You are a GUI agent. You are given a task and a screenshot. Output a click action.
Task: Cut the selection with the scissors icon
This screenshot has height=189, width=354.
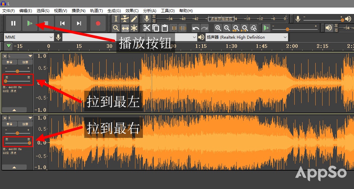tap(147, 28)
